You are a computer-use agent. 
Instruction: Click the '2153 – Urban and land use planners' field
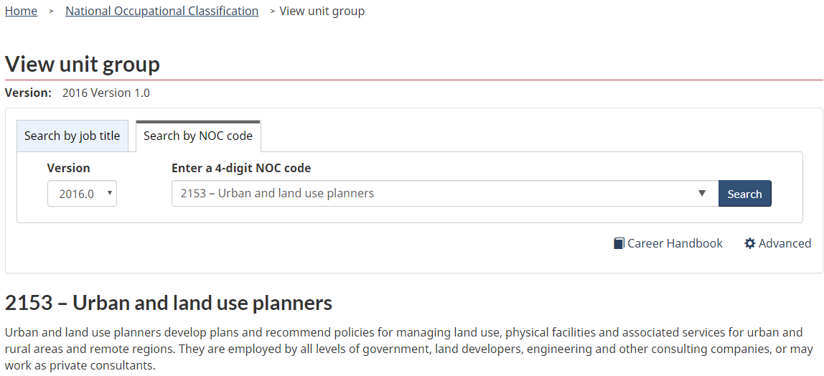(x=431, y=194)
